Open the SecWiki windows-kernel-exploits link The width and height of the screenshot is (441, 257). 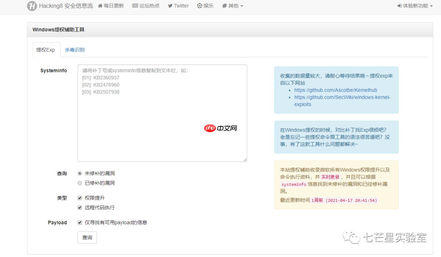342,97
